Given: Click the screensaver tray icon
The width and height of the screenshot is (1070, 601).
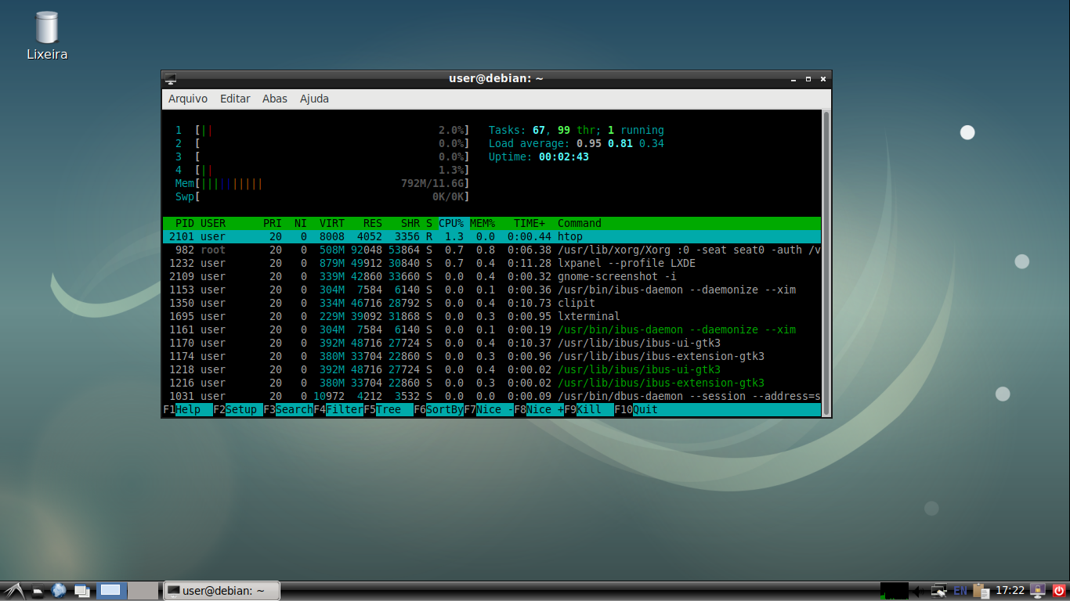Looking at the screenshot, I should point(938,590).
